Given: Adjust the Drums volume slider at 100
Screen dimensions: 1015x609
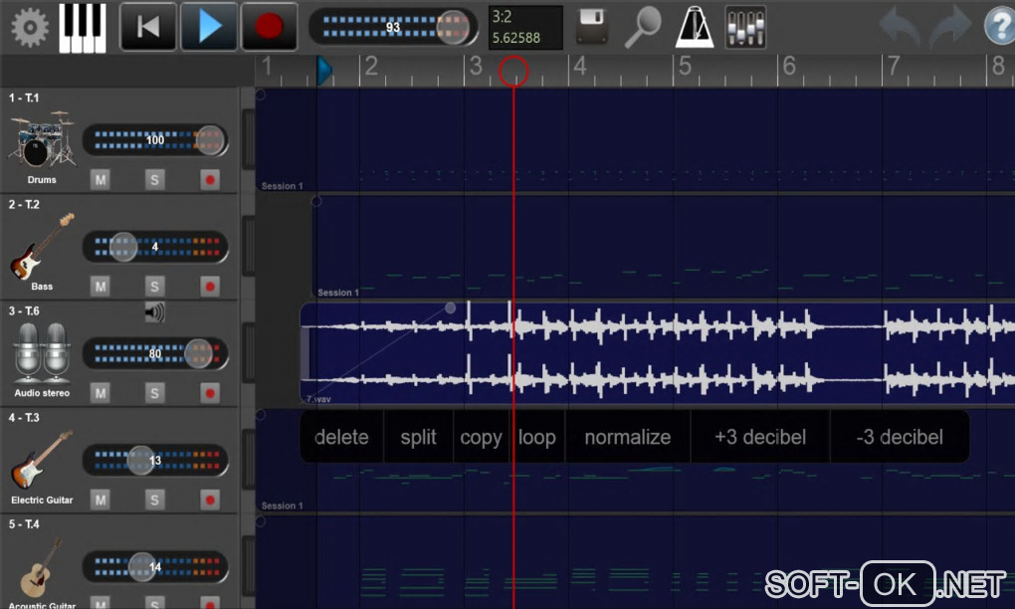Looking at the screenshot, I should coord(155,139).
